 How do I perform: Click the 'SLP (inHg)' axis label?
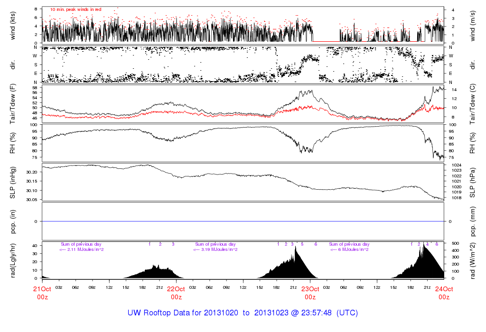coord(13,183)
